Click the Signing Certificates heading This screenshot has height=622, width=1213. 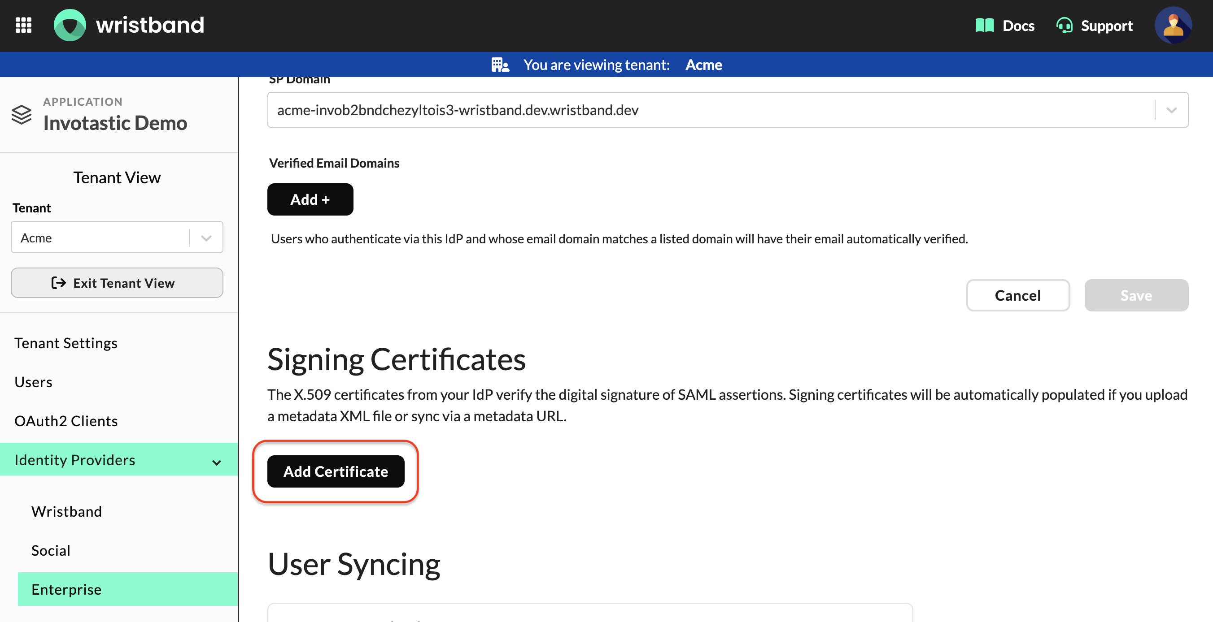(397, 359)
